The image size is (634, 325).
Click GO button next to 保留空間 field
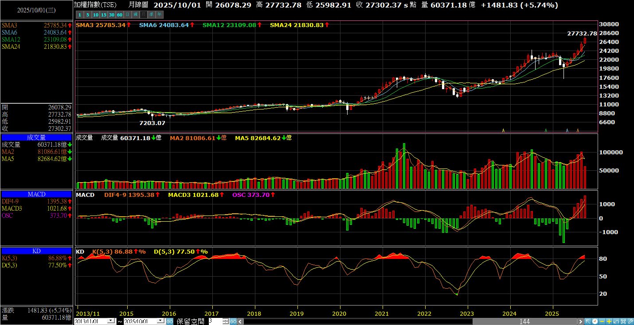click(x=233, y=321)
